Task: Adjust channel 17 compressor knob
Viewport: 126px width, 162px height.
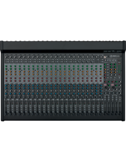Action: [78, 62]
